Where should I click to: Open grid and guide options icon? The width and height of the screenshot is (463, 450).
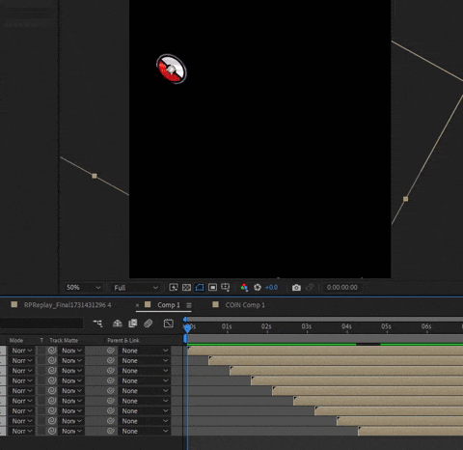pyautogui.click(x=226, y=287)
